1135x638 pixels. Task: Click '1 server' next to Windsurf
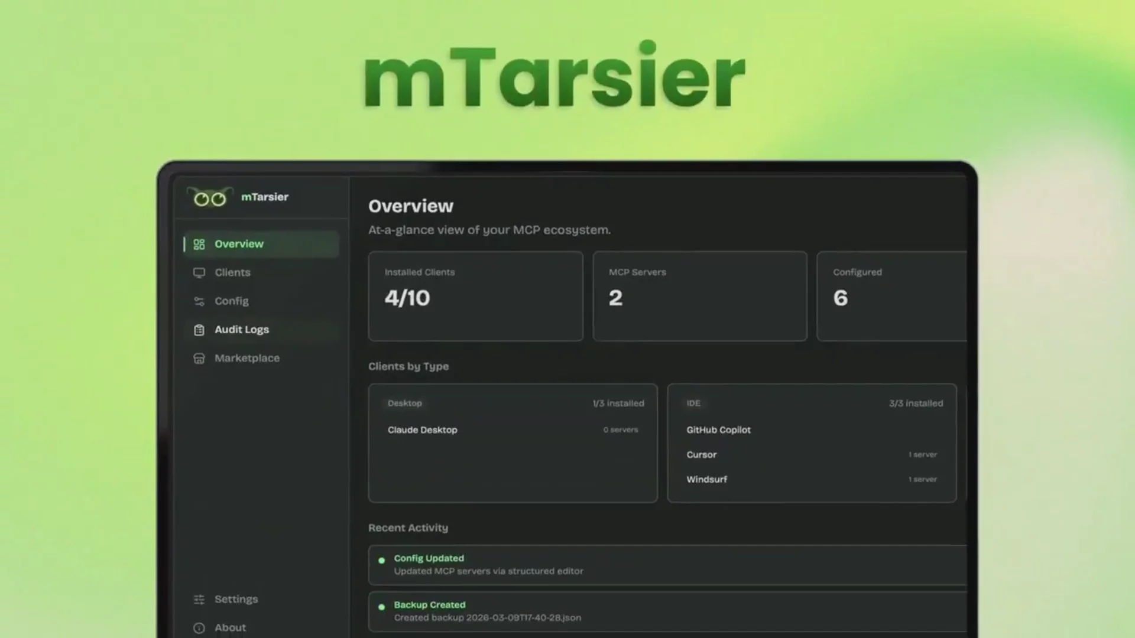click(923, 480)
